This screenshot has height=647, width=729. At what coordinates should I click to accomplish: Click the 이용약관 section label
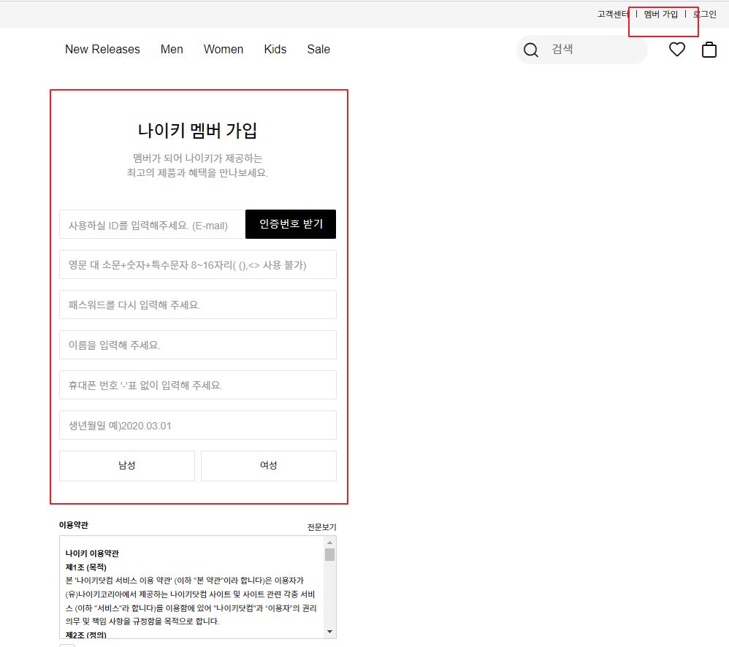pyautogui.click(x=74, y=525)
